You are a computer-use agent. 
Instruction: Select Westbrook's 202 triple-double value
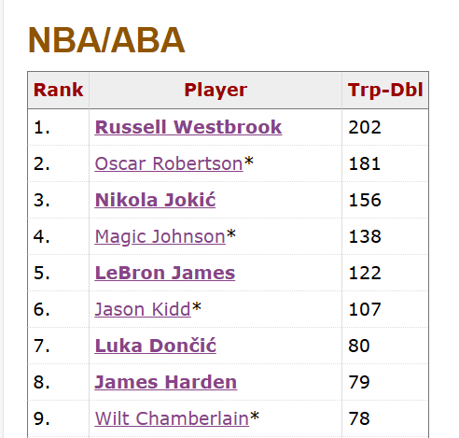coord(365,128)
